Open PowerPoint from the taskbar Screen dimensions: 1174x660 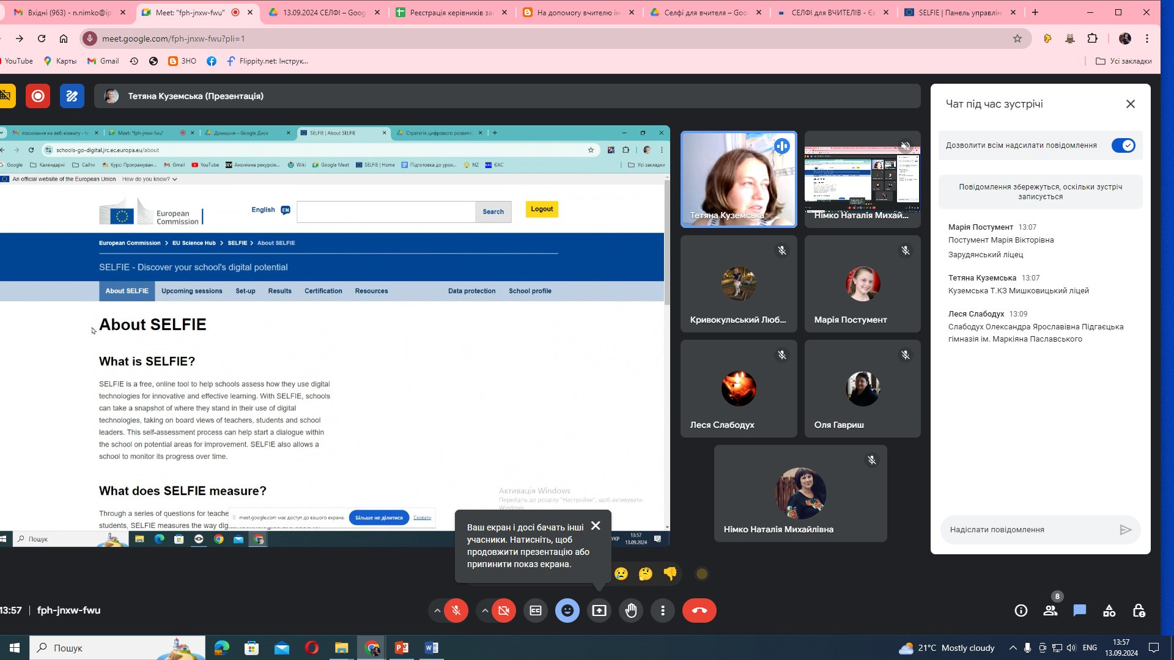(402, 648)
